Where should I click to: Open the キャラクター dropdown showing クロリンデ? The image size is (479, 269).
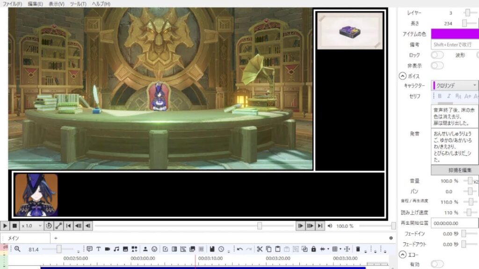pos(454,85)
